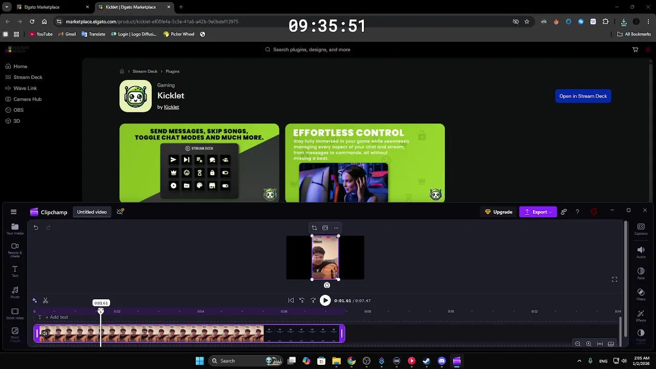656x369 pixels.
Task: Open the Music panel in Clipchamp
Action: pyautogui.click(x=15, y=292)
